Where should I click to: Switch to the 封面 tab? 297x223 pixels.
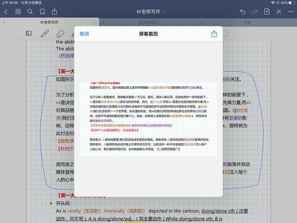247,23
